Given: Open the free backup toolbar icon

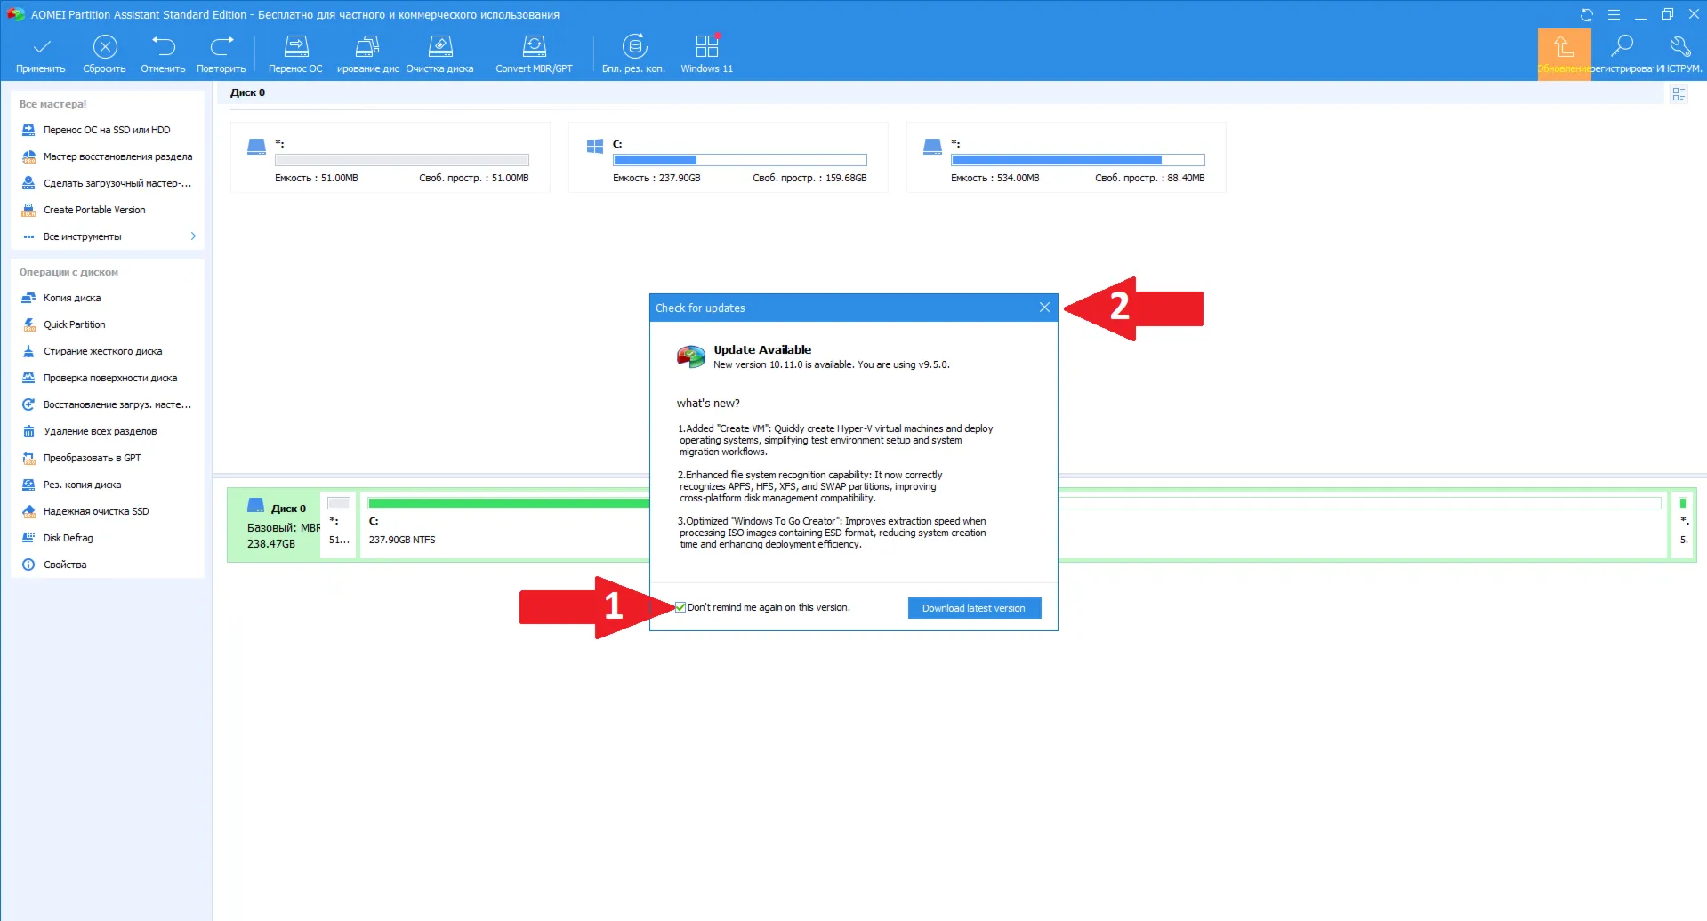Looking at the screenshot, I should pos(633,54).
